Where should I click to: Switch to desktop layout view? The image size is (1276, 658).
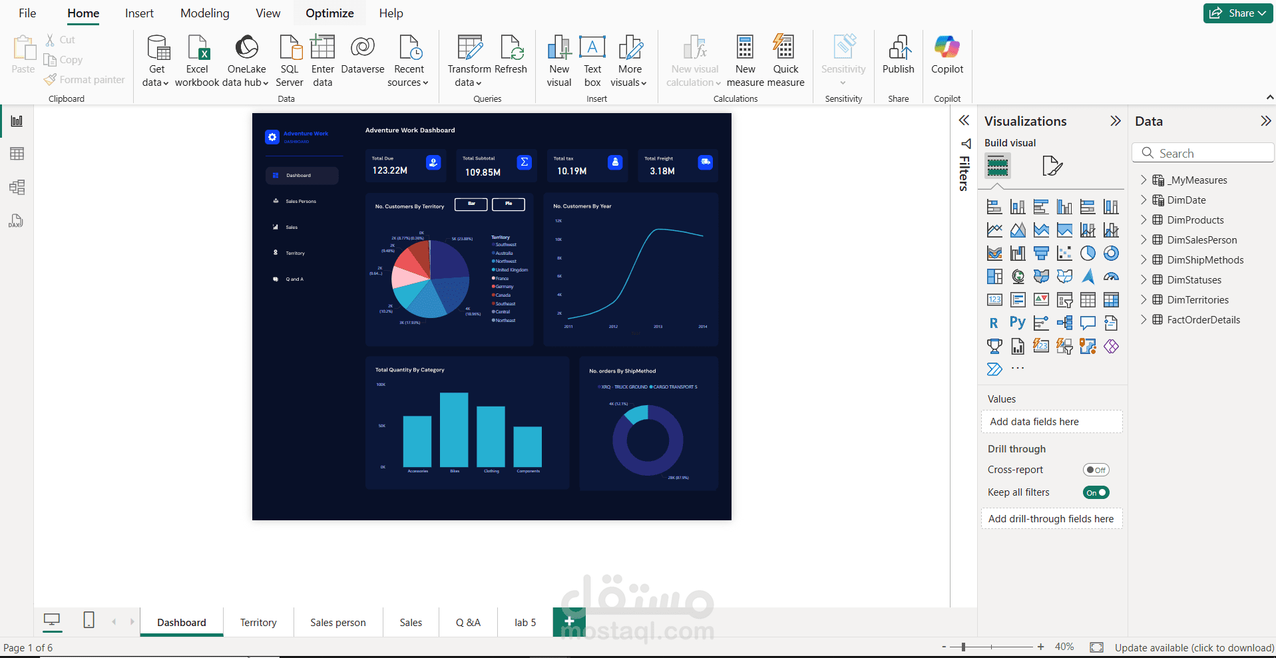pos(52,621)
